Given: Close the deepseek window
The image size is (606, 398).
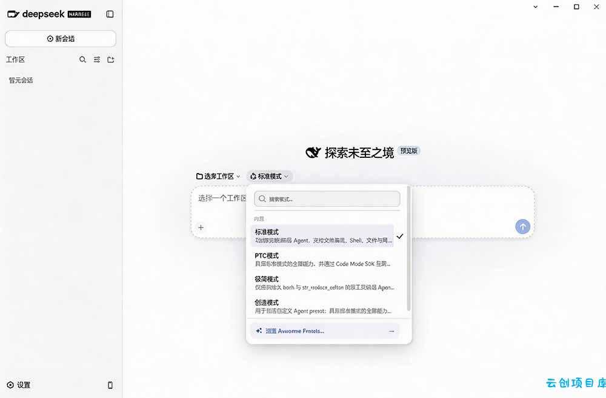Looking at the screenshot, I should coord(596,7).
